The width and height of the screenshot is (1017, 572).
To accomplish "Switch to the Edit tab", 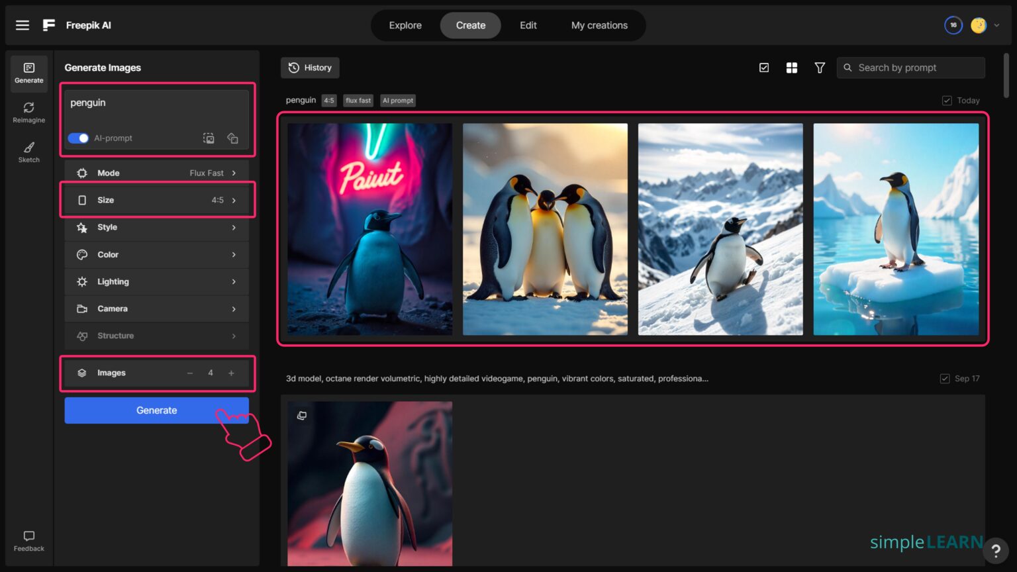I will coord(528,24).
